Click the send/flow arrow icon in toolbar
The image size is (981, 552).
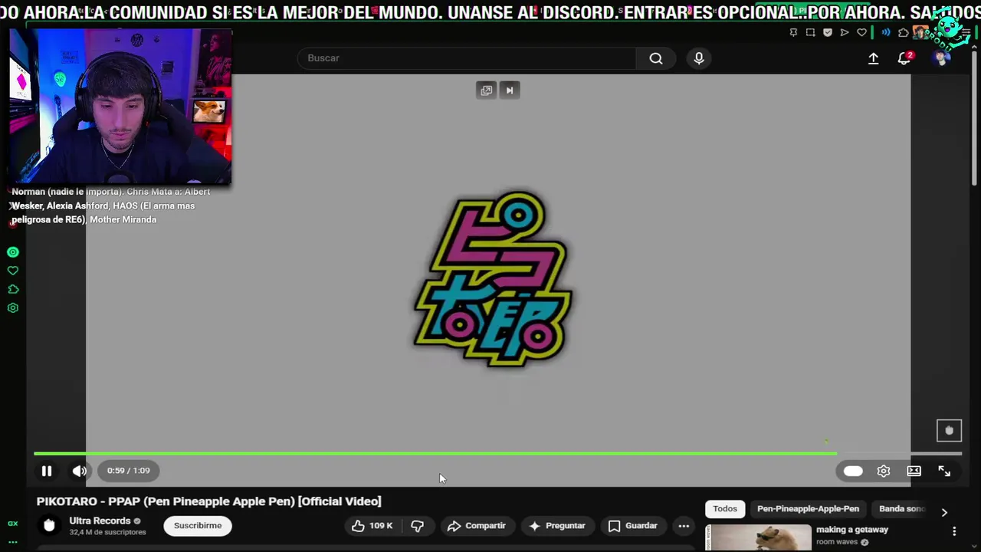845,32
